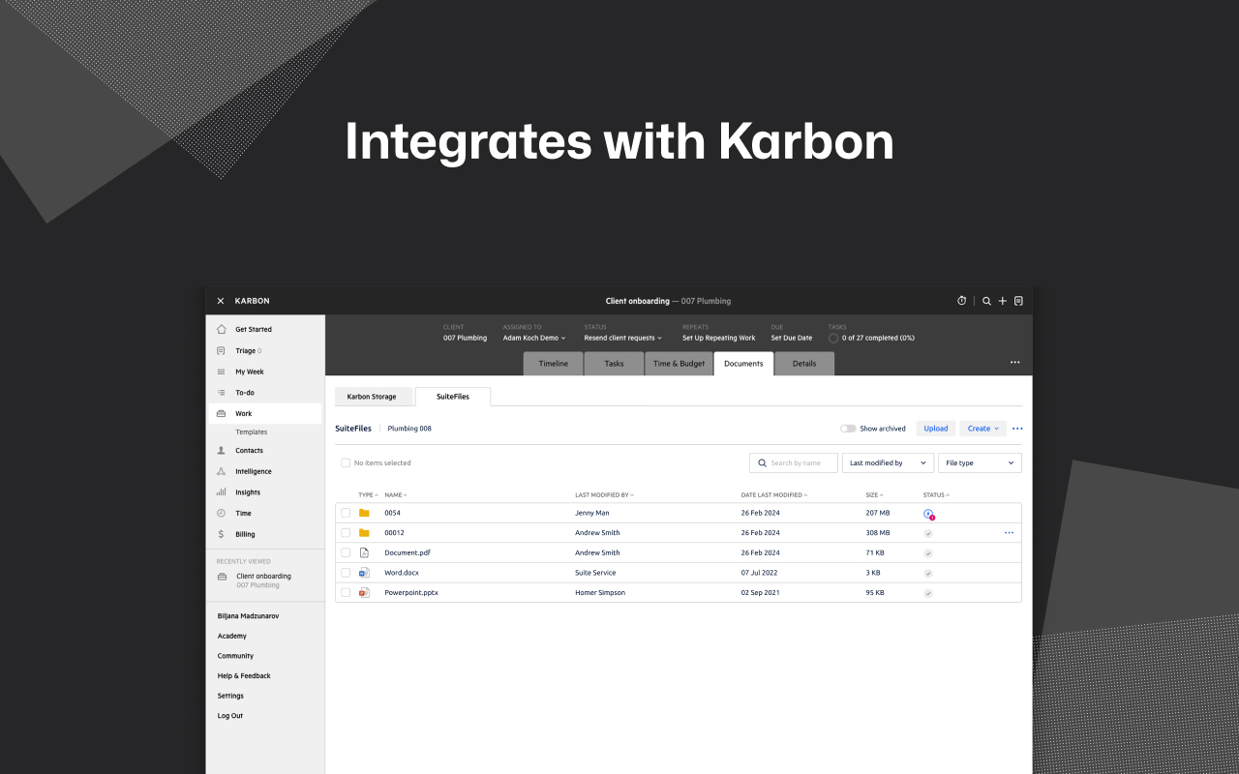The height and width of the screenshot is (774, 1239).
Task: Click the PowerPoint icon for Powerpoint.pptx
Action: pos(364,592)
